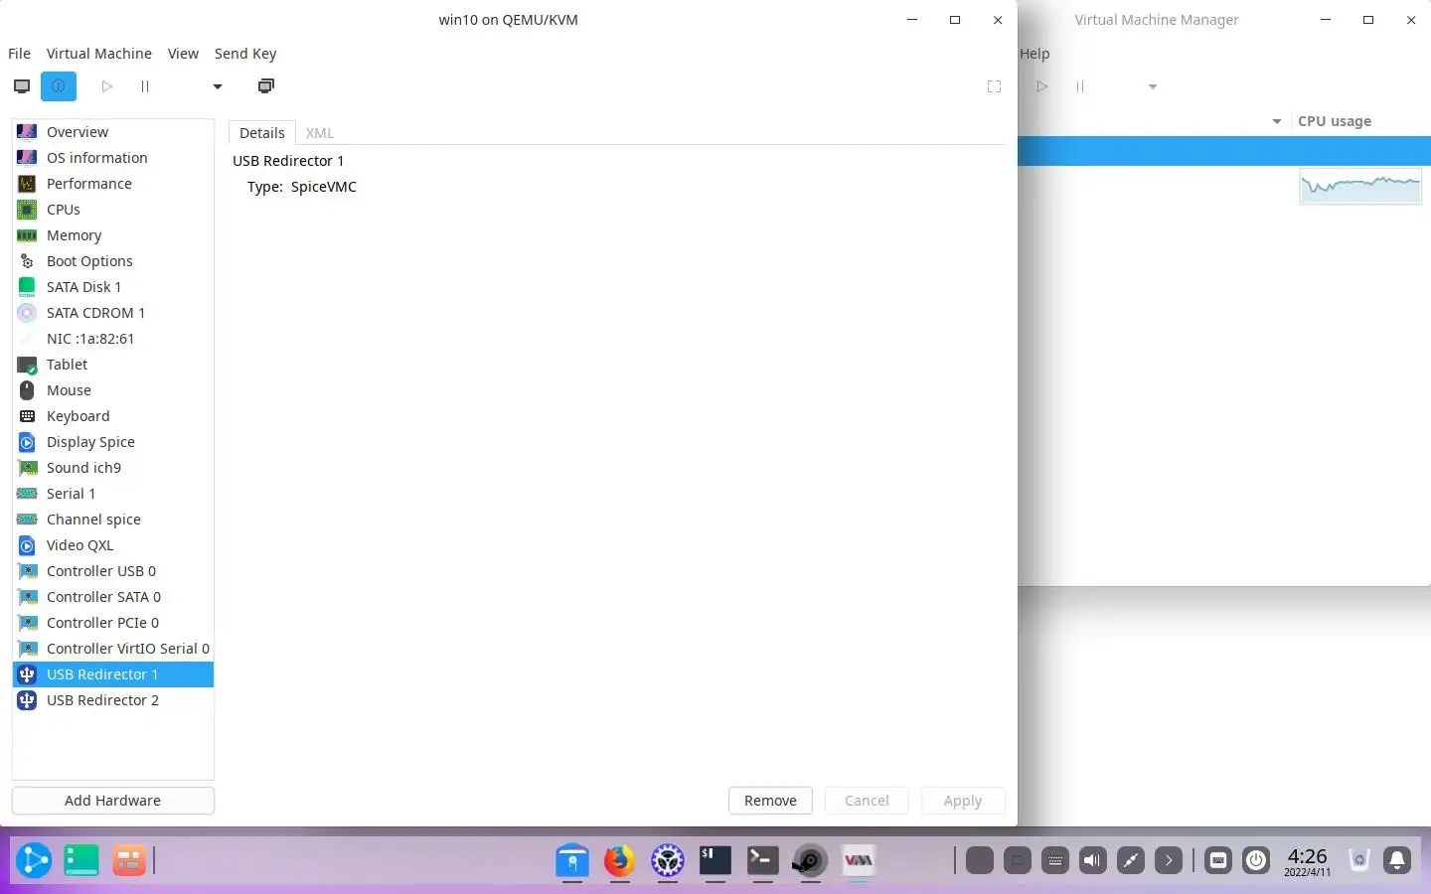The height and width of the screenshot is (894, 1431).
Task: Open the shutdown options dropdown arrow
Action: (x=218, y=86)
